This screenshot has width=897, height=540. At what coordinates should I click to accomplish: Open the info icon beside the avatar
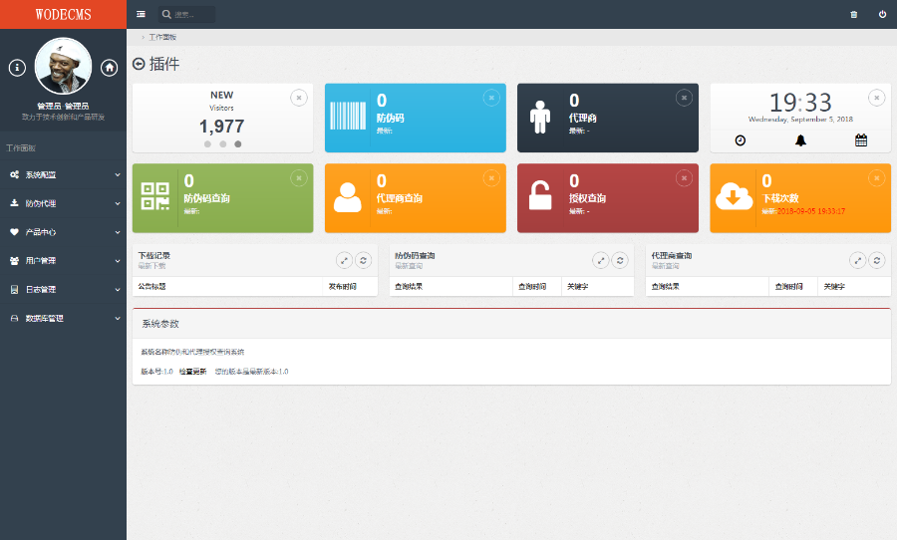(x=17, y=67)
